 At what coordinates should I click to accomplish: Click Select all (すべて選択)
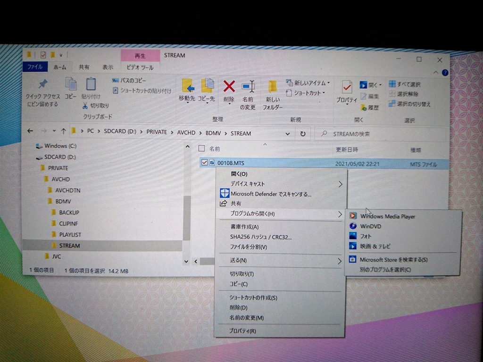pos(404,84)
